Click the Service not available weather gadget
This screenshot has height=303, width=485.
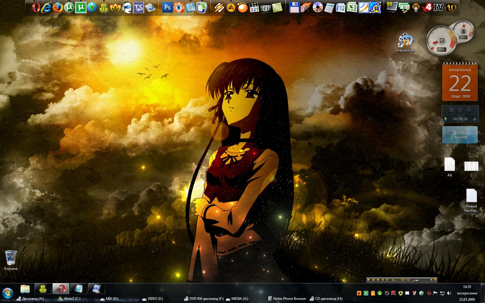click(460, 135)
